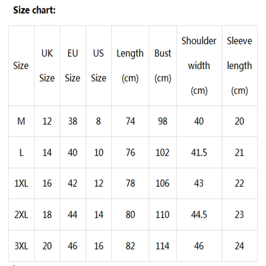Click the sleeve length value 24
Viewport: 266px width, 266px height.
click(239, 246)
